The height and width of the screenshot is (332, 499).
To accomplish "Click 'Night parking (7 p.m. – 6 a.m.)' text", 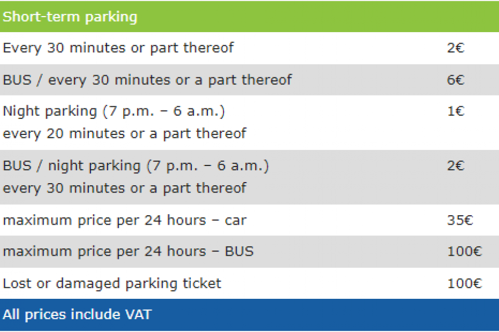I will [114, 111].
